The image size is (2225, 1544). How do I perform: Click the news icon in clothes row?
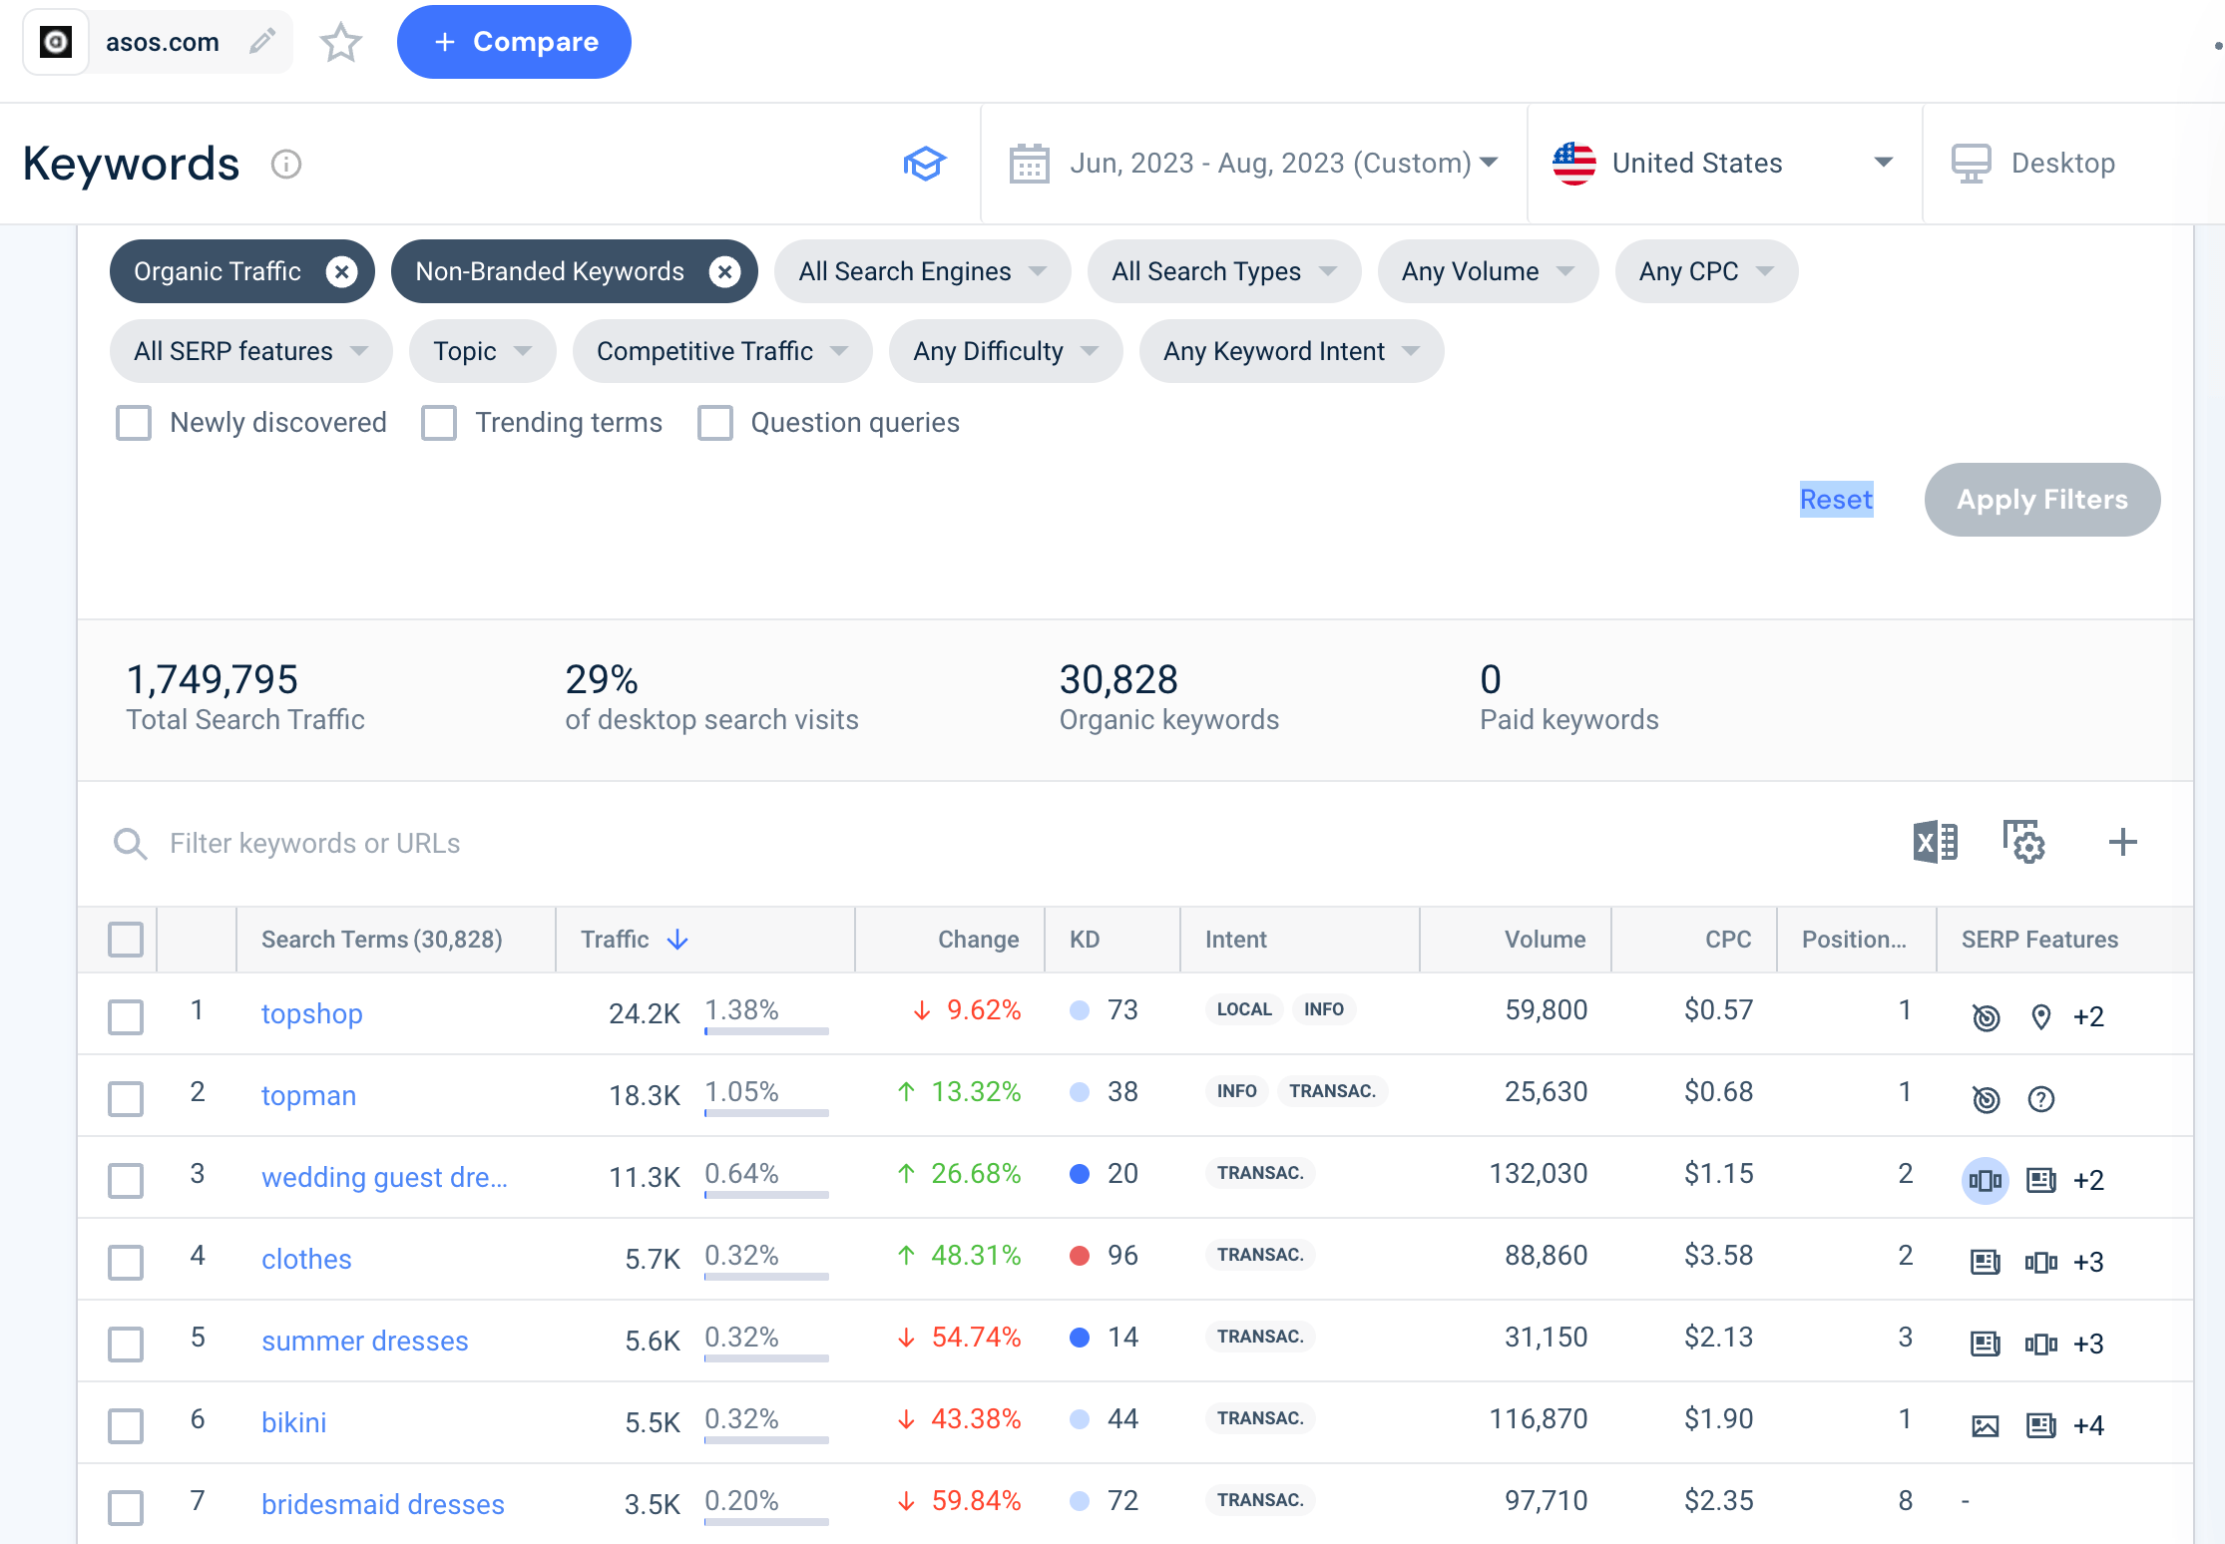click(1986, 1263)
